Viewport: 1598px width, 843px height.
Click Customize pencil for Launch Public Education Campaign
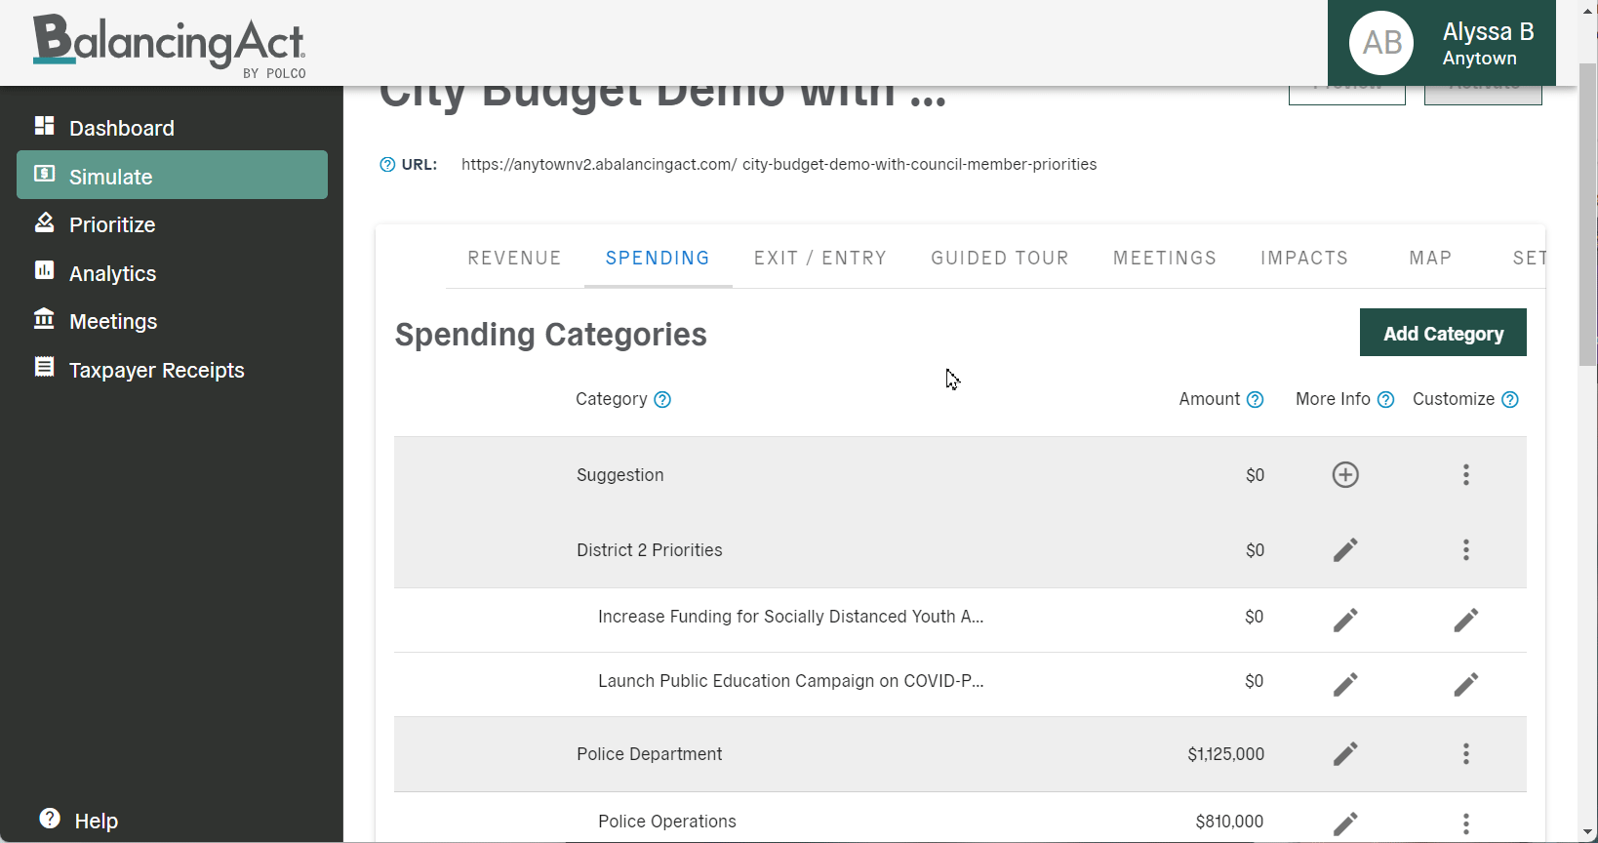1465,685
